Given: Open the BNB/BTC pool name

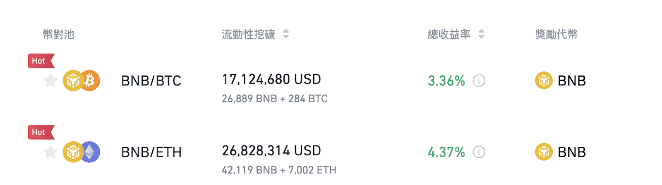Looking at the screenshot, I should (x=151, y=81).
